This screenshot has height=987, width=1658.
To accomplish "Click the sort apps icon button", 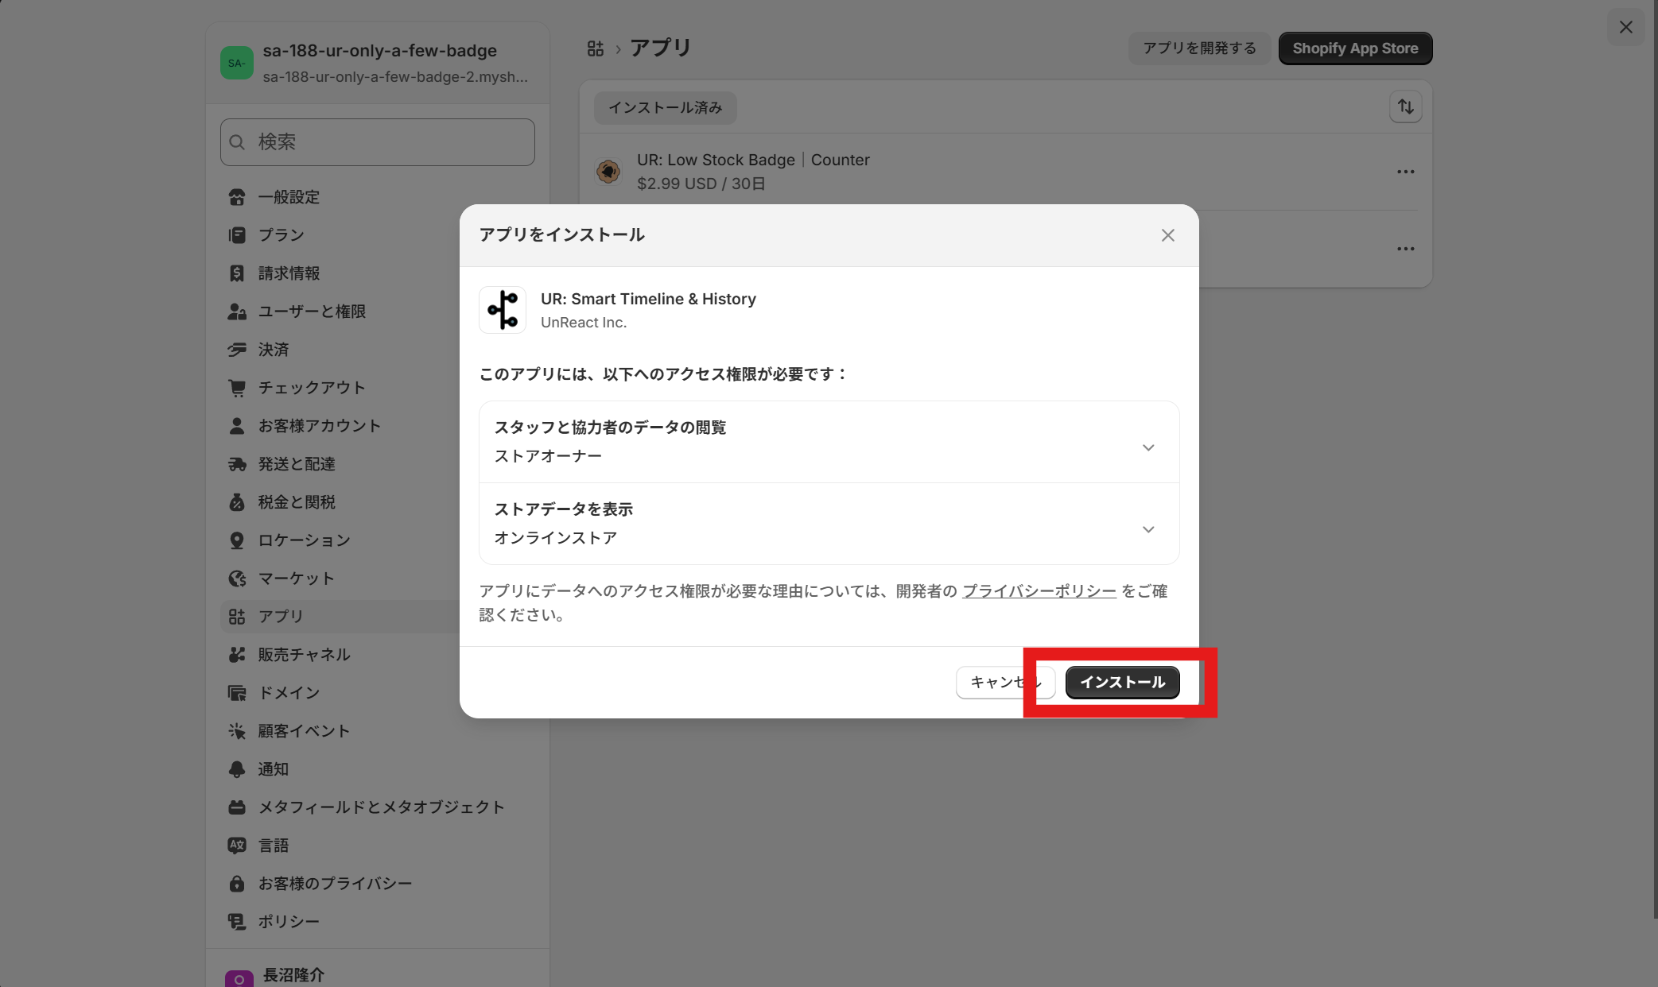I will [1405, 106].
